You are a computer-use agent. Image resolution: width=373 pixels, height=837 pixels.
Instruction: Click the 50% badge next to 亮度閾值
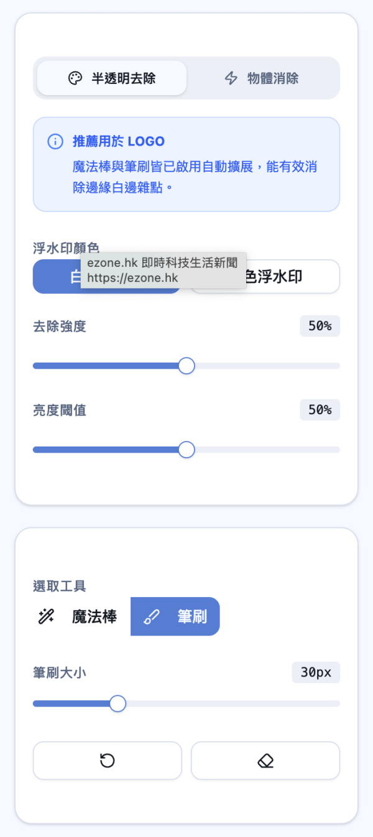pyautogui.click(x=320, y=410)
